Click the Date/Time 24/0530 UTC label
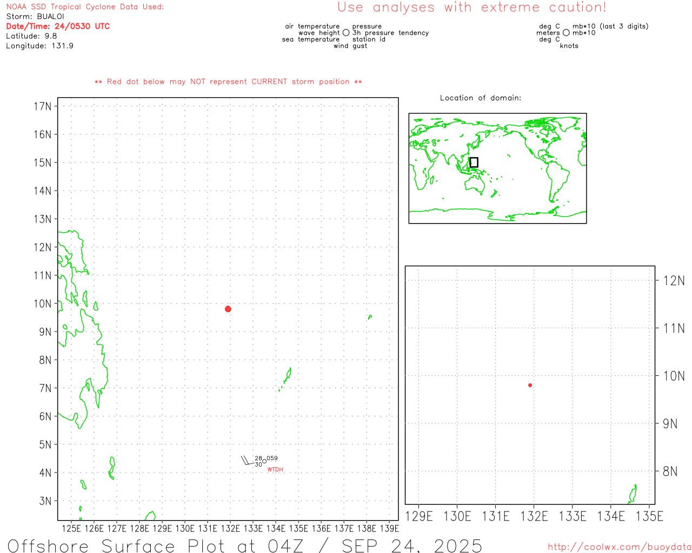This screenshot has width=692, height=553. (x=58, y=26)
